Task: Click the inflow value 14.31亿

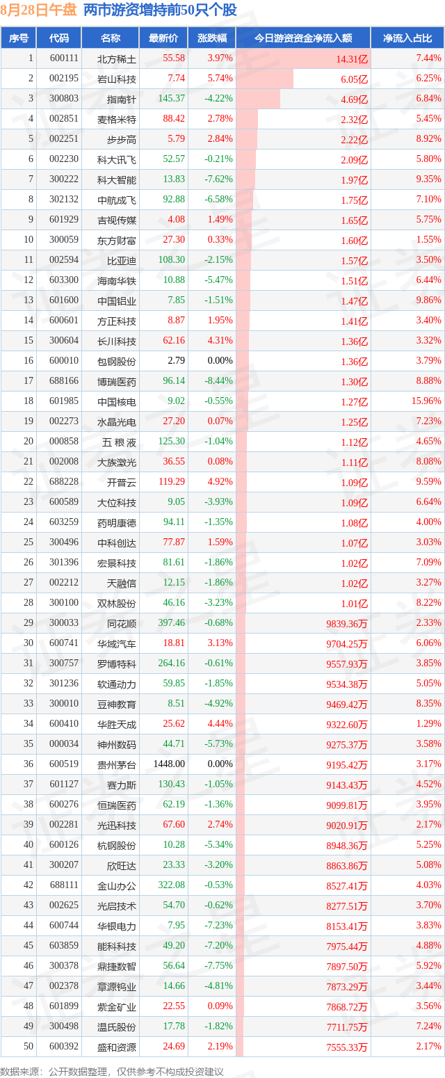Action: coord(352,59)
